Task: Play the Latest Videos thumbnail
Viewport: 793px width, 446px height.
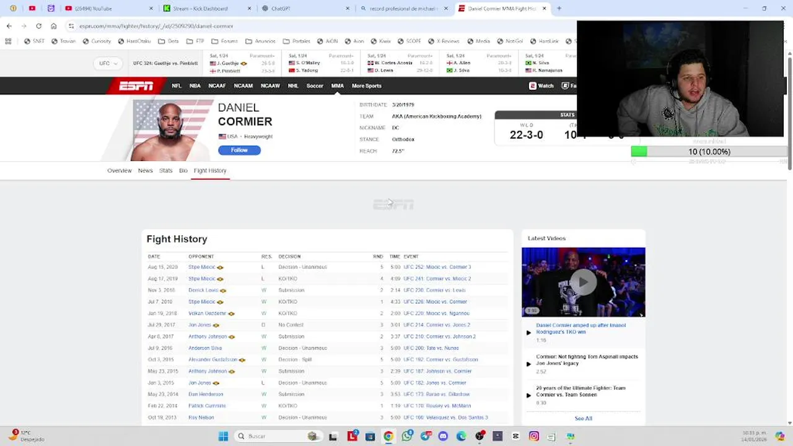Action: pos(583,282)
